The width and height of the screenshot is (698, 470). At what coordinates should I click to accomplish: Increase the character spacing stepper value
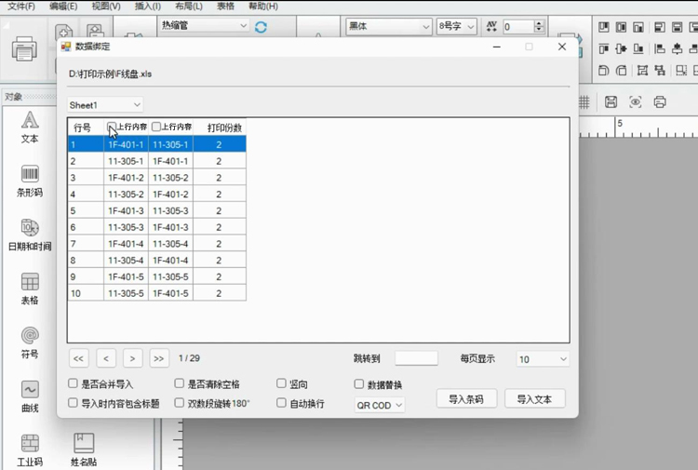pyautogui.click(x=539, y=23)
